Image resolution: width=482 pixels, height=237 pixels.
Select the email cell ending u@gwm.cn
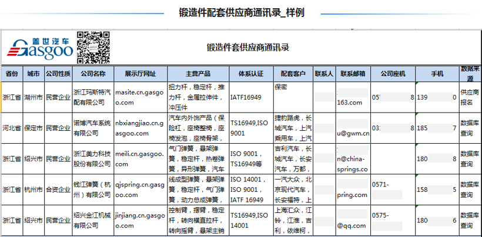tap(353, 128)
